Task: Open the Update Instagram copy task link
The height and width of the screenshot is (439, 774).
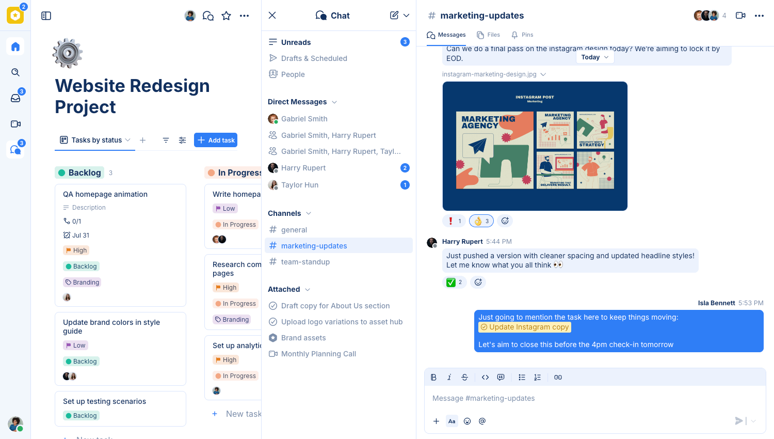Action: 525,327
